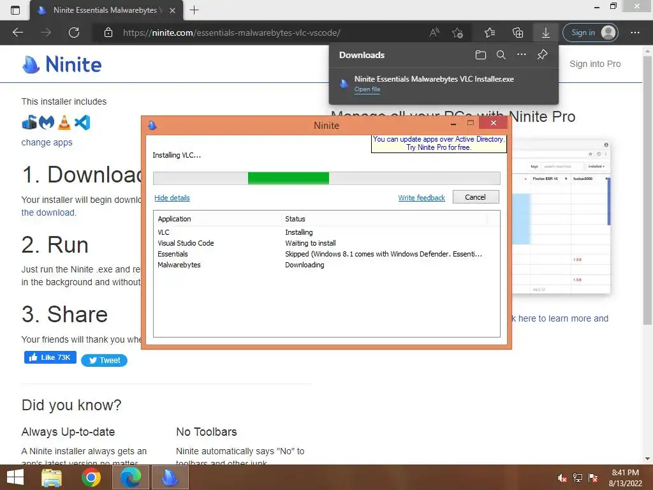Image resolution: width=653 pixels, height=490 pixels.
Task: Open a new browser tab
Action: click(194, 10)
